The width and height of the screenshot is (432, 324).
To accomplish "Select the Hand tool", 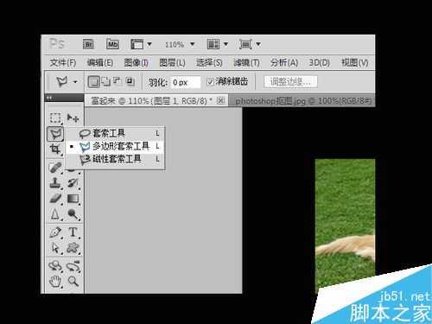I will (55, 282).
